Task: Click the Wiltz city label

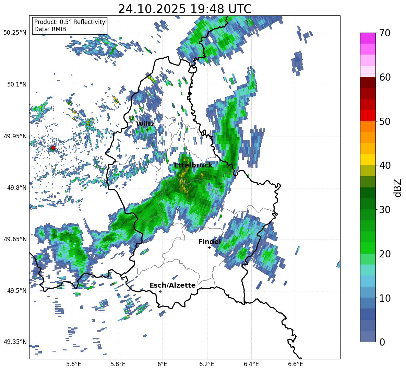Action: pos(145,124)
